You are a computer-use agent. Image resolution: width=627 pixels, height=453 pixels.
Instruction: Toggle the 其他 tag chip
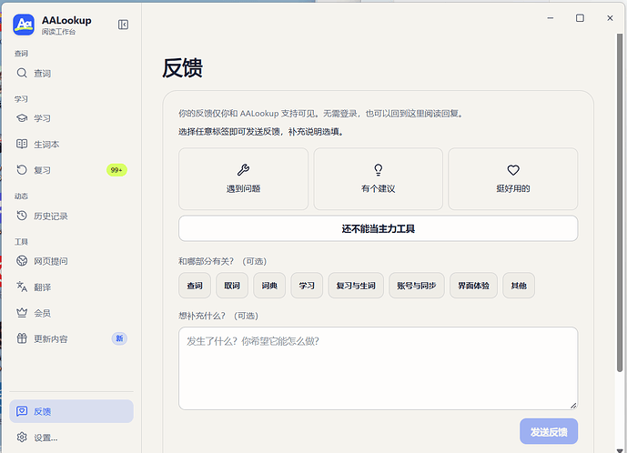click(519, 286)
